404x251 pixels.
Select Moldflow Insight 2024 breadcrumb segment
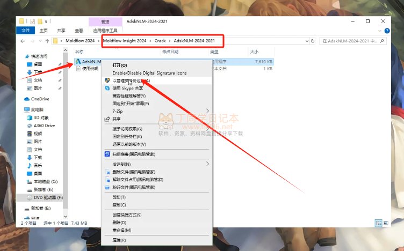(125, 41)
